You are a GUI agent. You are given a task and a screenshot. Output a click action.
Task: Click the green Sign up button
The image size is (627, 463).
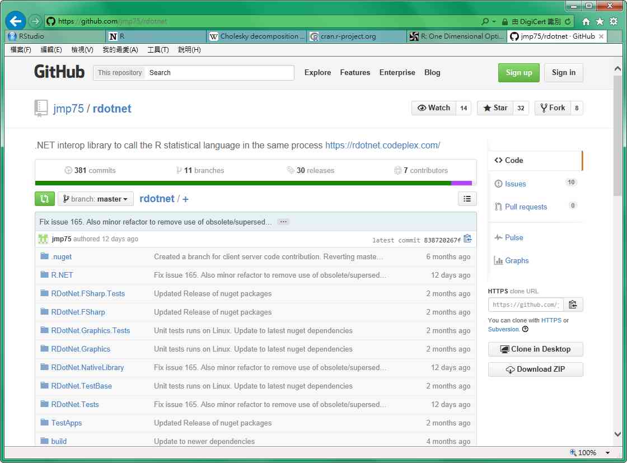point(518,72)
